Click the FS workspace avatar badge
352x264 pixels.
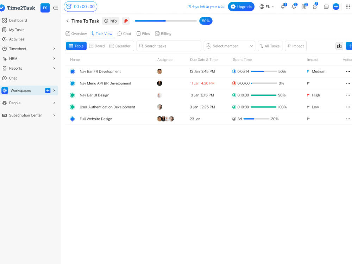click(x=45, y=8)
